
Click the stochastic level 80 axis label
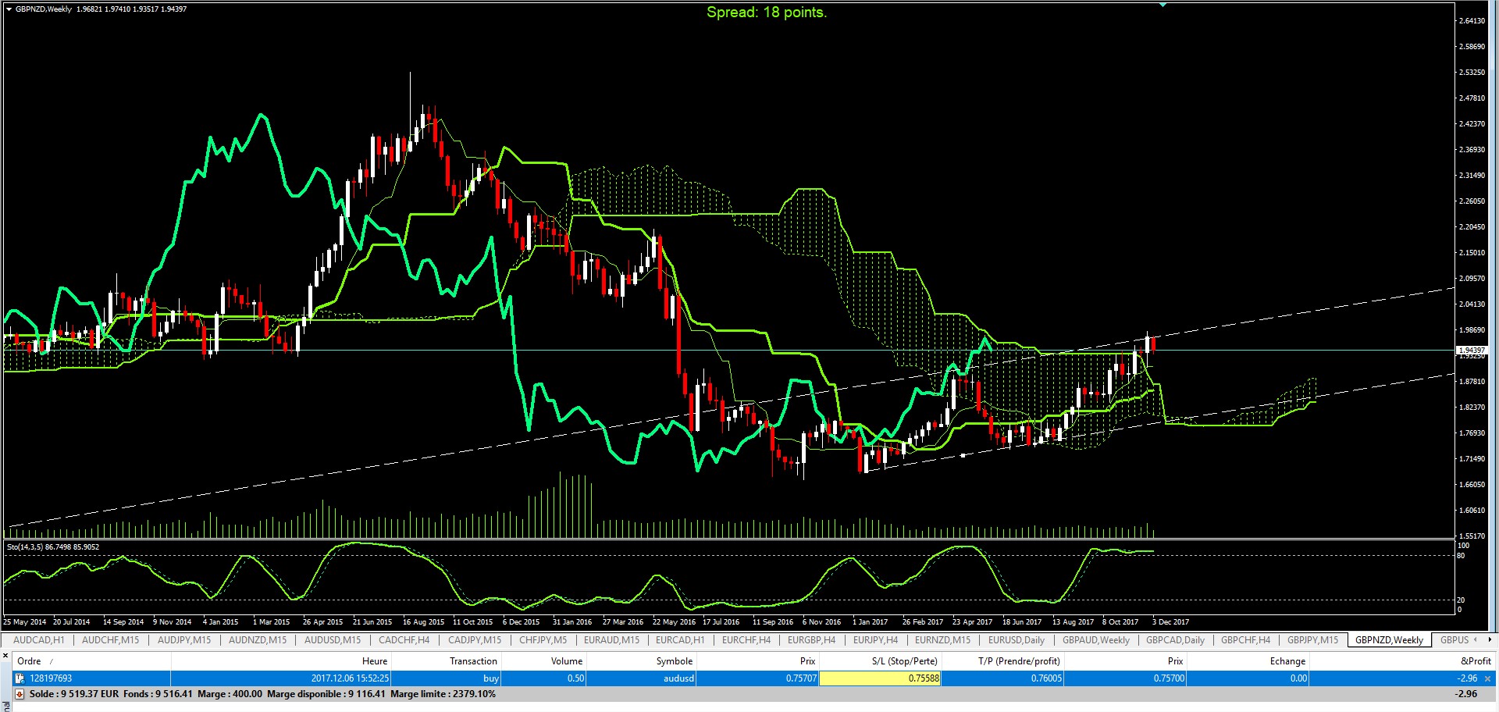(1461, 556)
